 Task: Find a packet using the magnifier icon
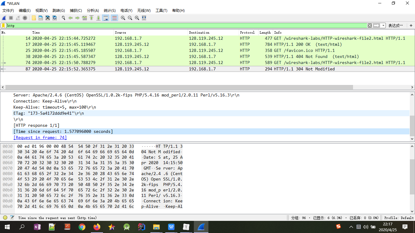[x=63, y=18]
